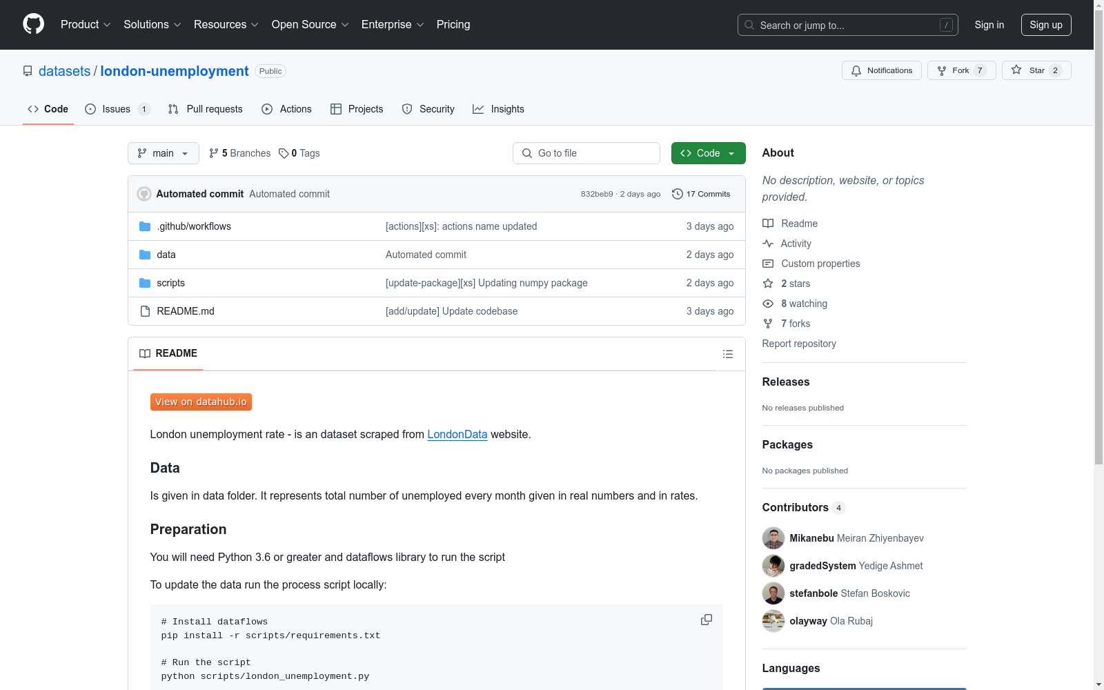Click gradedSystem's contributor avatar
1104x690 pixels.
coord(773,566)
